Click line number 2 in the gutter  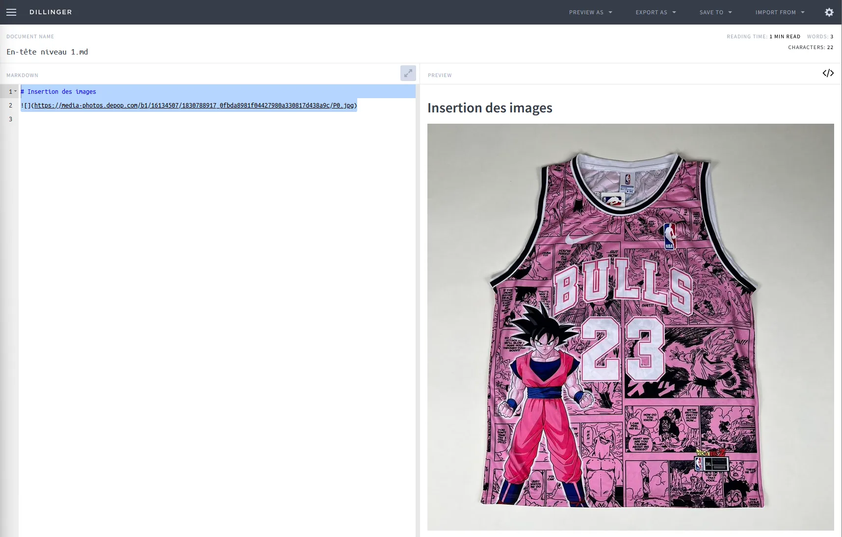pos(10,106)
